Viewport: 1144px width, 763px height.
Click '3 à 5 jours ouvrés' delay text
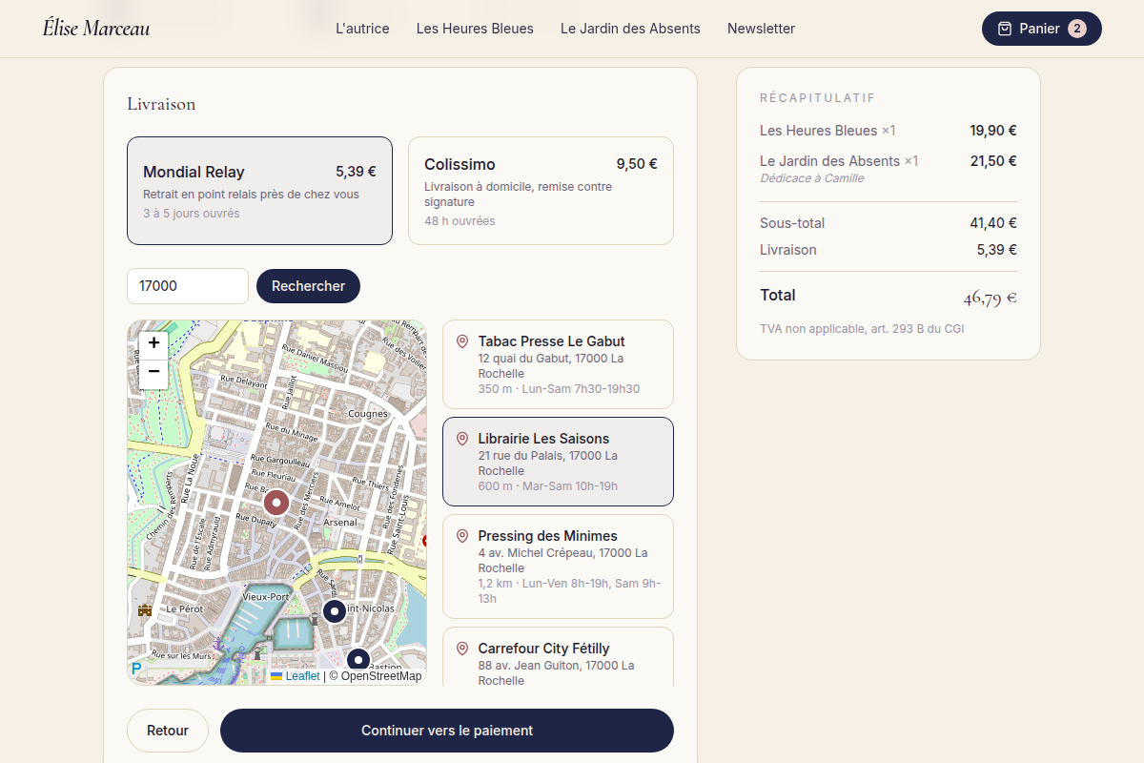192,214
